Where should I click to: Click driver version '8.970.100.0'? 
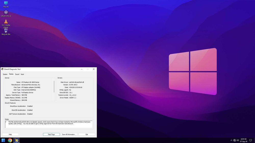pyautogui.click(x=73, y=85)
